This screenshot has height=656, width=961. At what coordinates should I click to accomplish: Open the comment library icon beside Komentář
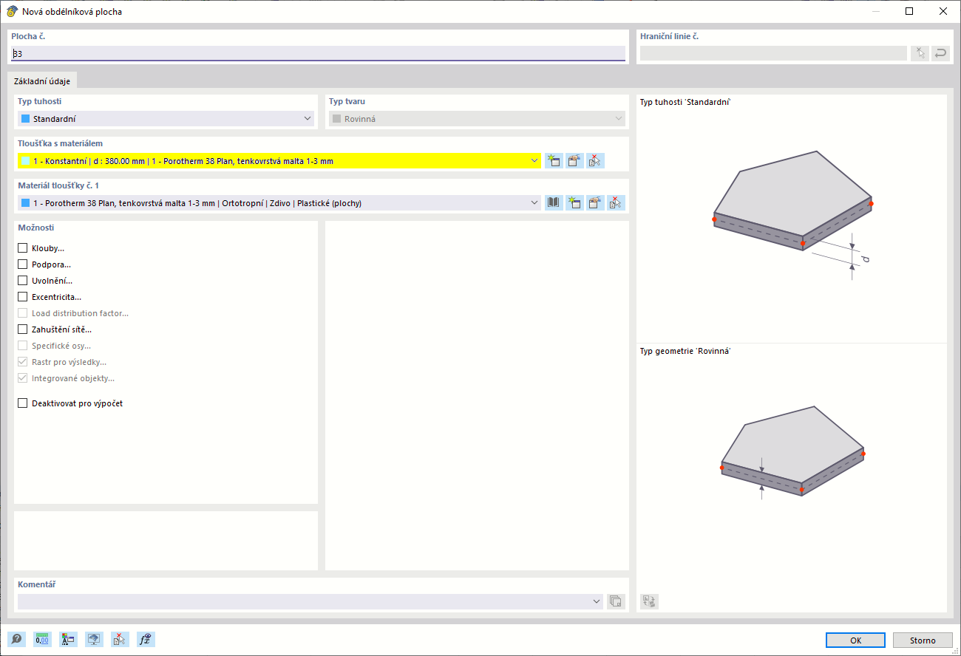(616, 601)
